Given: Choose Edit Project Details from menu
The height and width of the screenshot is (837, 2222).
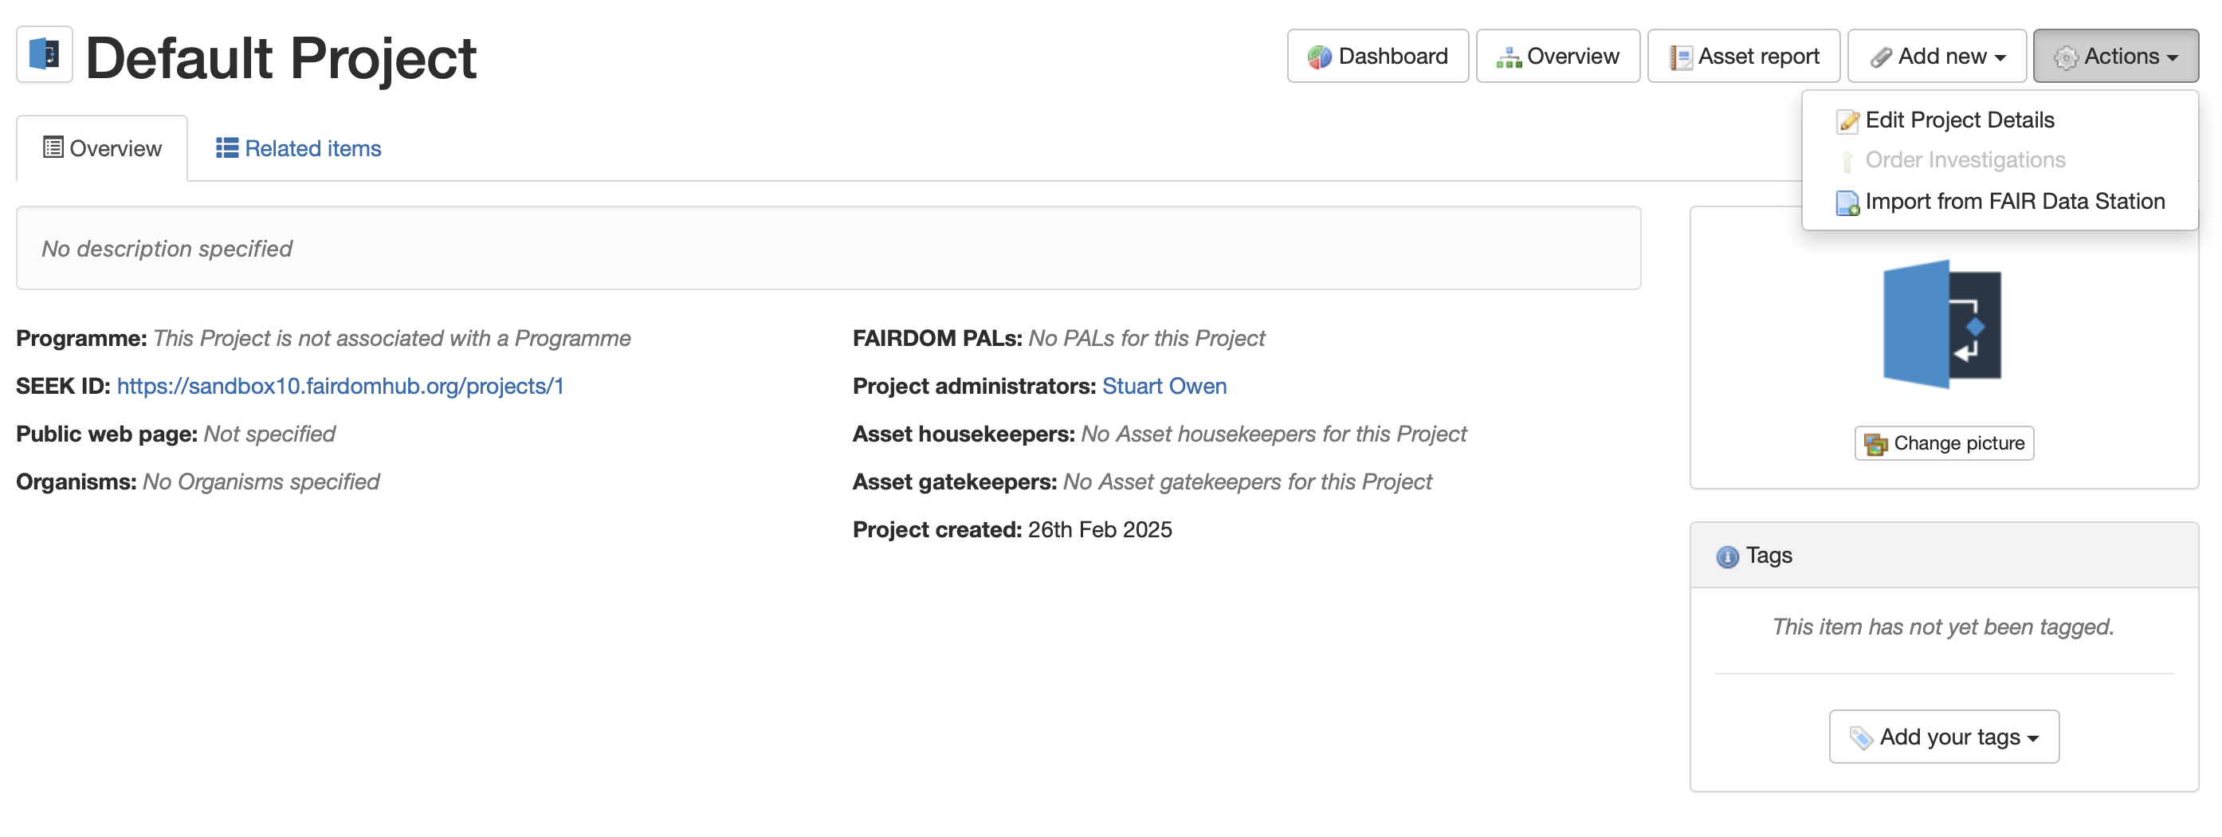Looking at the screenshot, I should [x=1959, y=120].
